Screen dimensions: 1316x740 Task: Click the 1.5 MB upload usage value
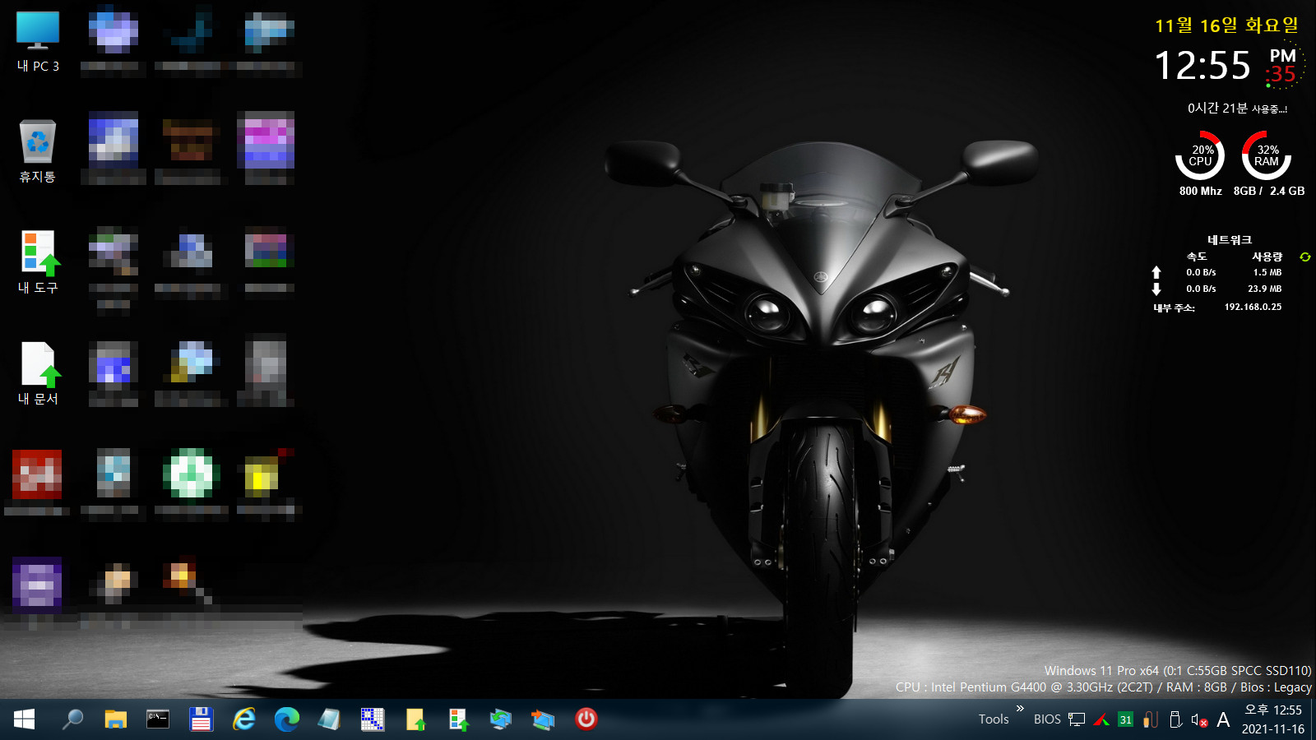[1267, 272]
